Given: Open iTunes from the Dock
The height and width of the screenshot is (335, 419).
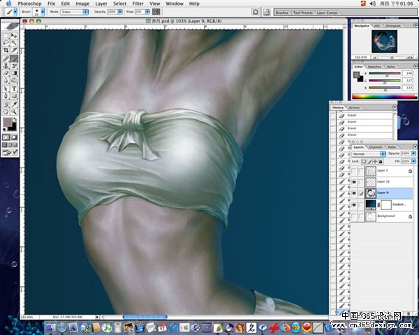Looking at the screenshot, I should coord(107,327).
